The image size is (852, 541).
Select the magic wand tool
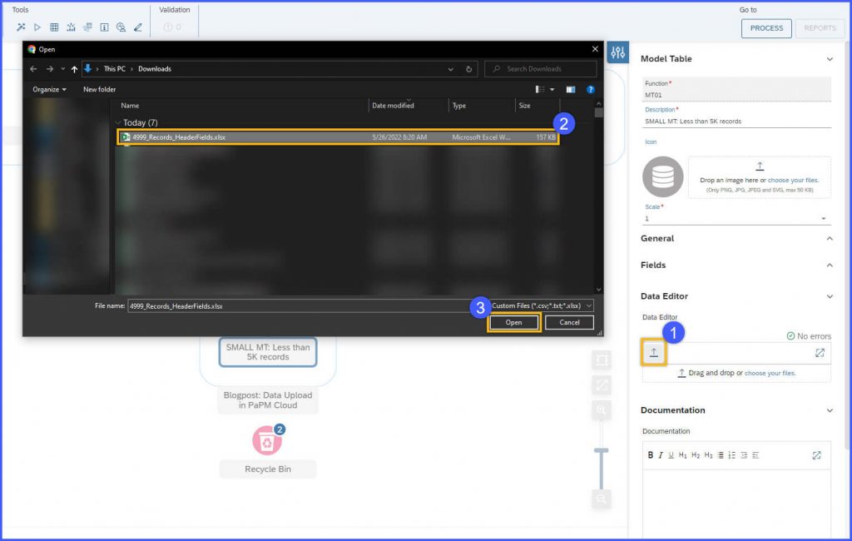pos(21,27)
